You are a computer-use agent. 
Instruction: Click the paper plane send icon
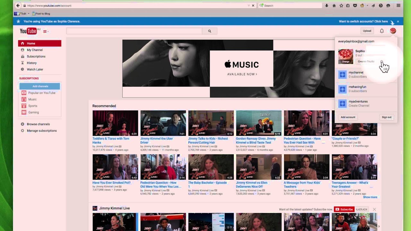click(373, 5)
